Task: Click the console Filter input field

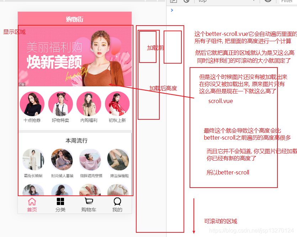Action: coord(288,1)
